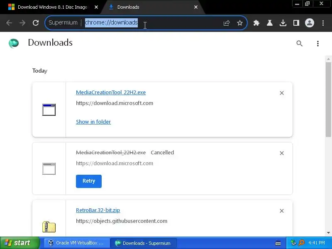
Task: Click the Today date heading
Action: [40, 71]
